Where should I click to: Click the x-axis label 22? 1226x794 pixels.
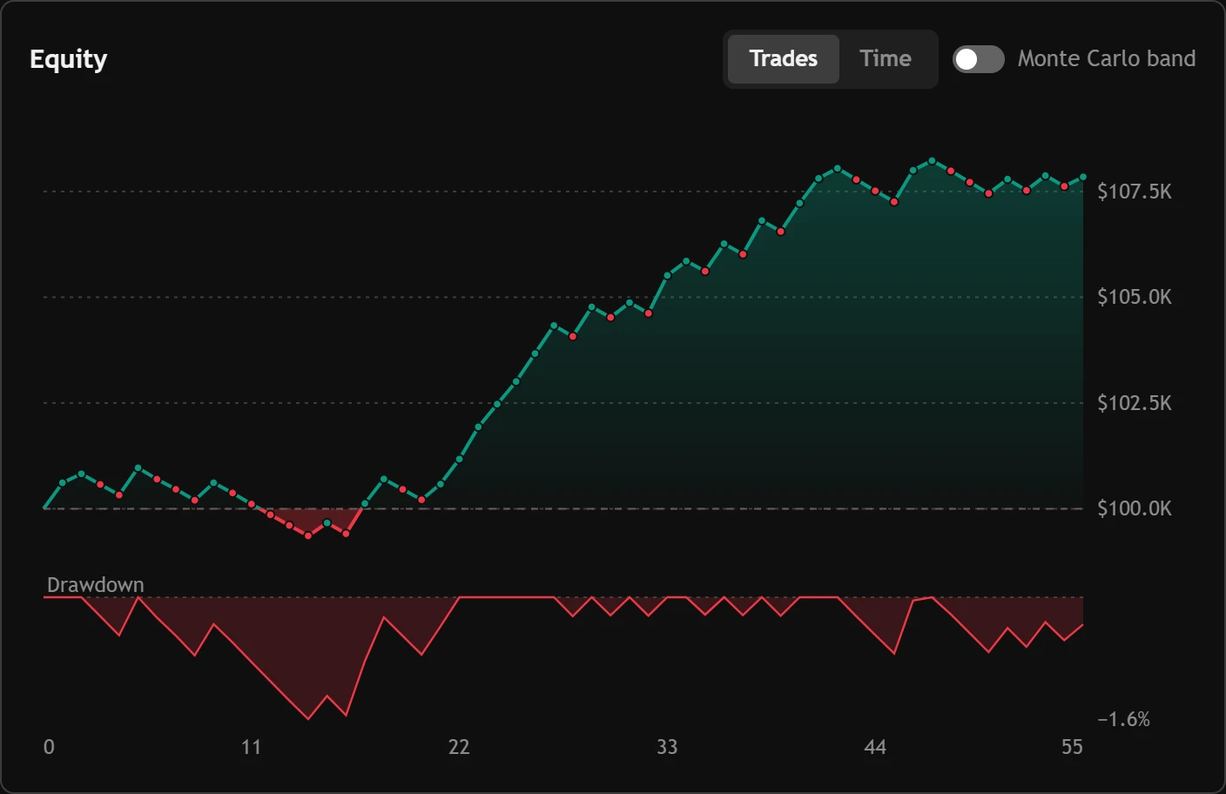(x=459, y=747)
